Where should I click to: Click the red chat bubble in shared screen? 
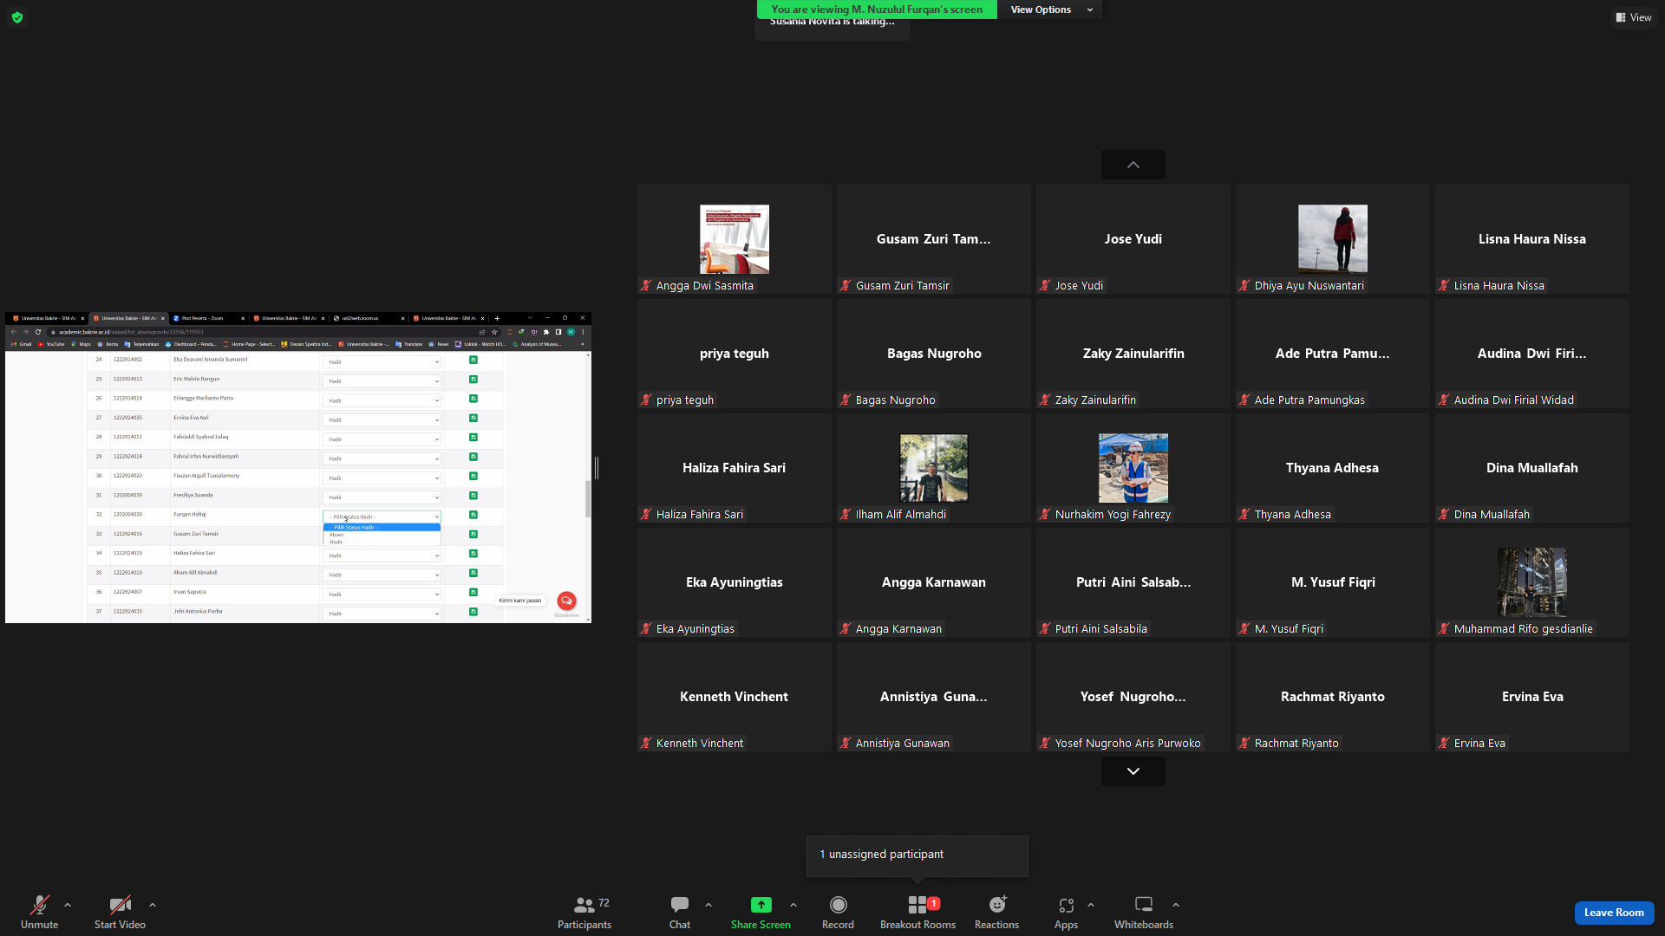[566, 601]
